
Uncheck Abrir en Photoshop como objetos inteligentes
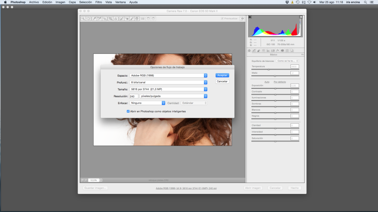click(128, 111)
